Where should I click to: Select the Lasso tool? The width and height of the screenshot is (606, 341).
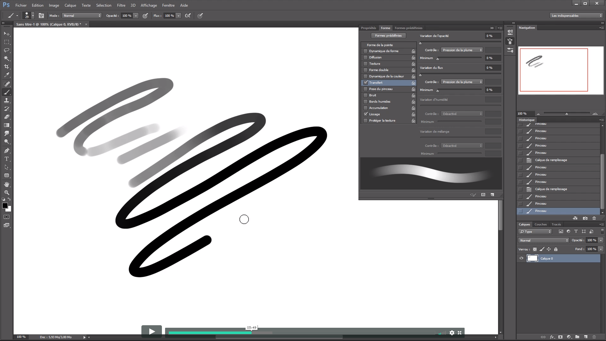[x=7, y=50]
